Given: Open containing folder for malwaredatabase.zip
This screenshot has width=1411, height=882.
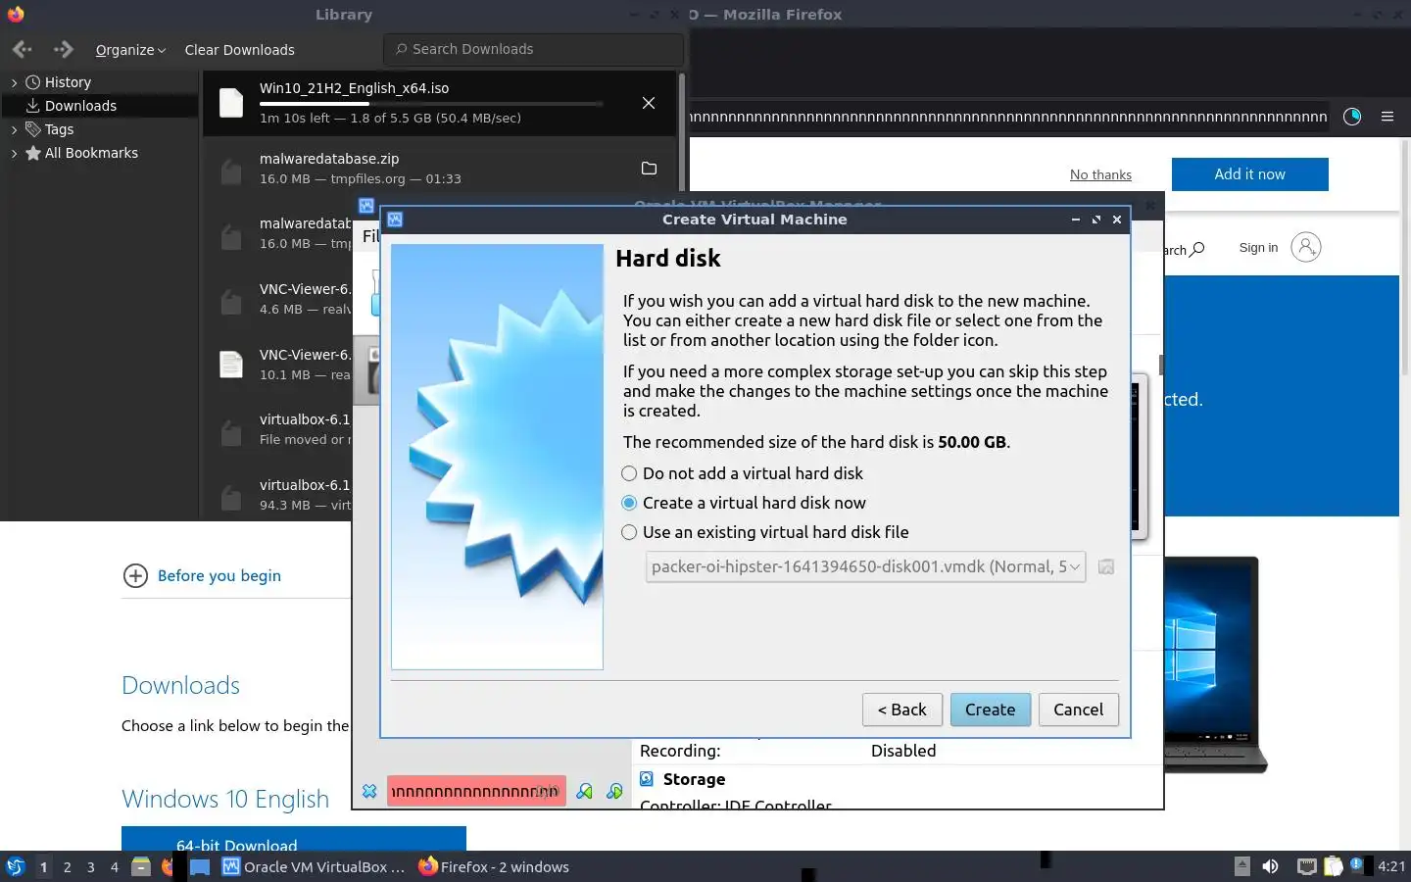Looking at the screenshot, I should 648,169.
